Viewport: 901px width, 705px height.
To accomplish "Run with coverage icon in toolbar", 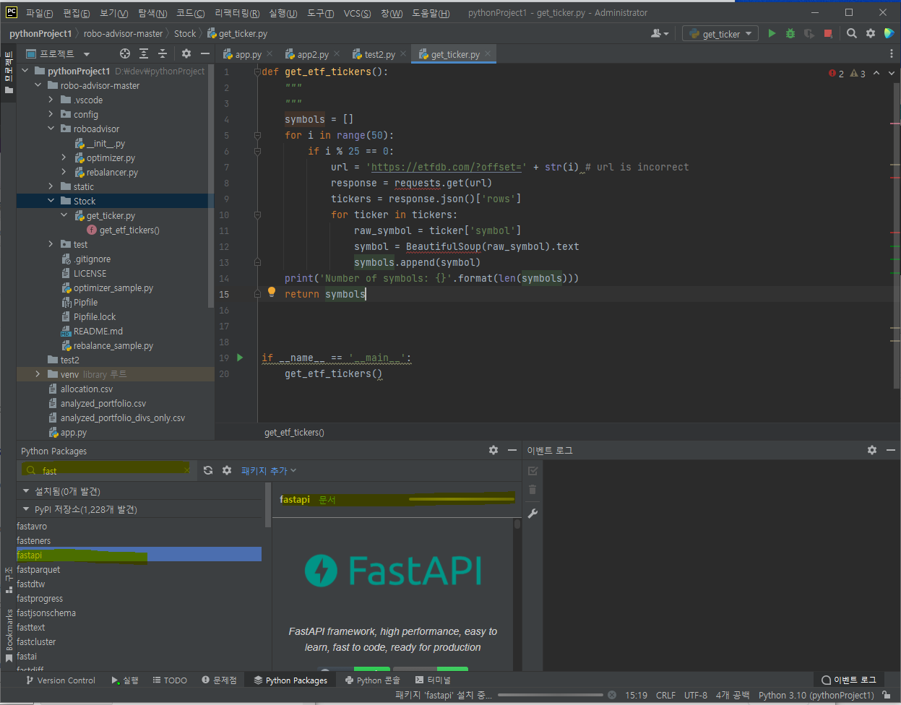I will tap(809, 33).
